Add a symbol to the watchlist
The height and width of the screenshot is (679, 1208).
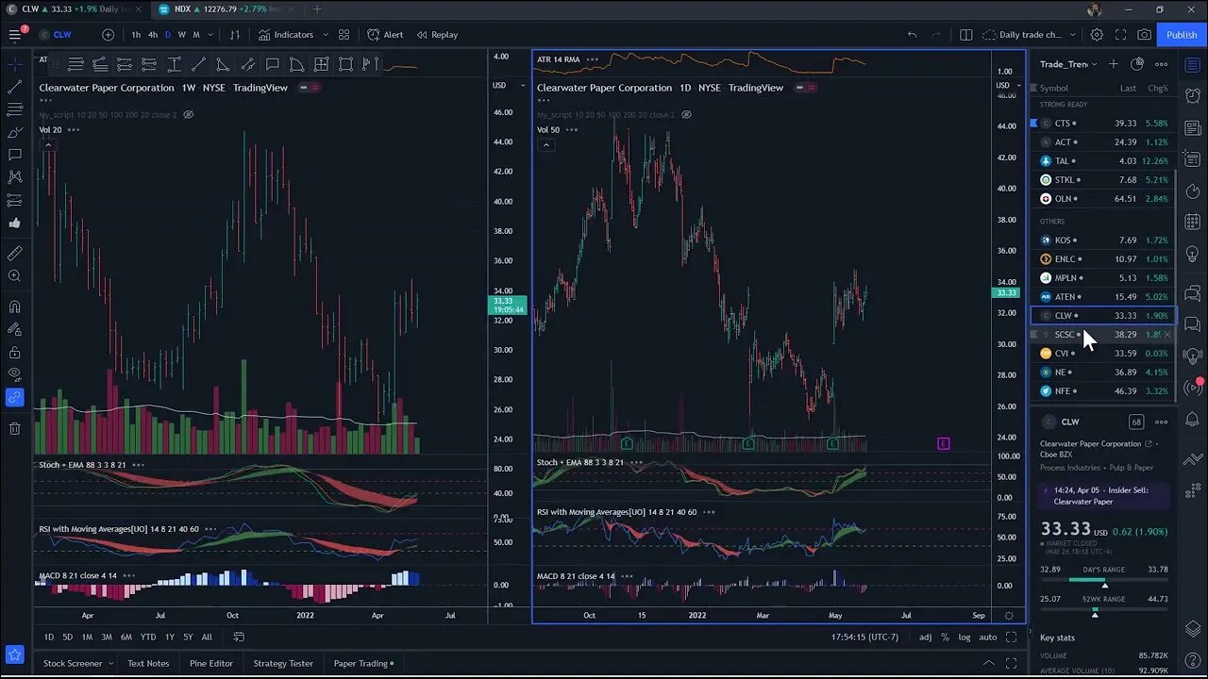tap(1114, 64)
